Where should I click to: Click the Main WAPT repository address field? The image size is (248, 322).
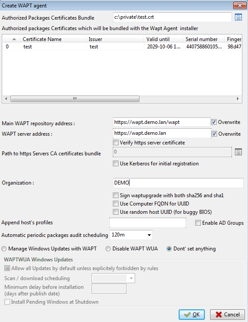(x=162, y=122)
